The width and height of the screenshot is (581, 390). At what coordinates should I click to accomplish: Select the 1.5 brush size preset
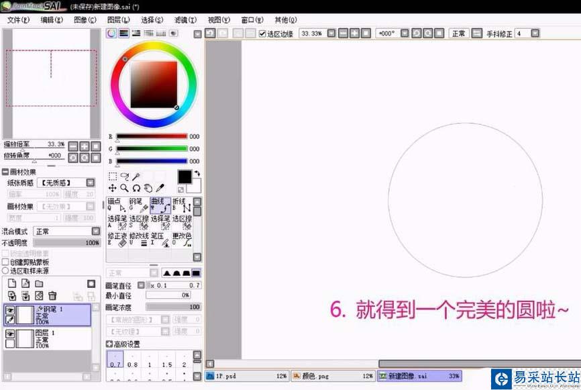(167, 360)
